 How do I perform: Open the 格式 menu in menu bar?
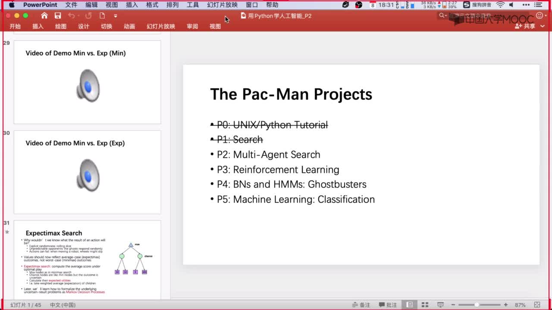pos(152,5)
